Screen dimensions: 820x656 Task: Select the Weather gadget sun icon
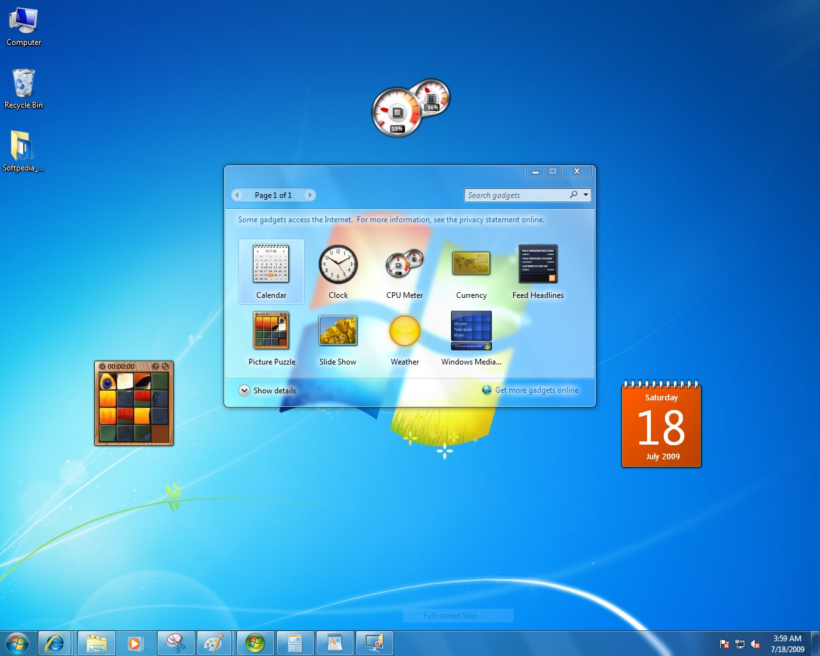click(x=405, y=331)
